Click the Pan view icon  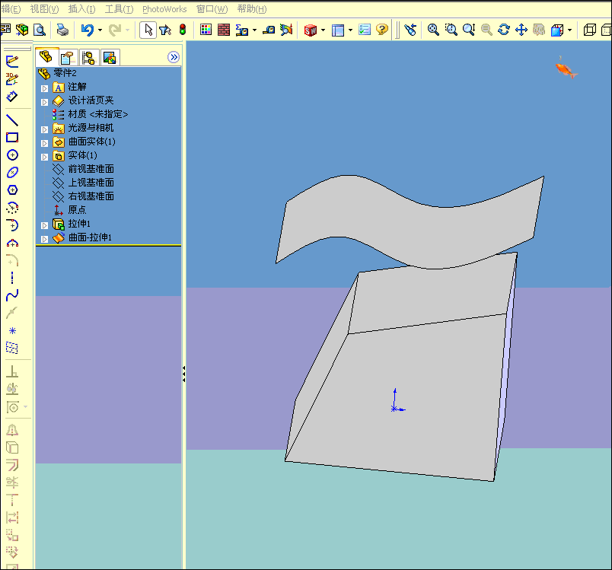tap(521, 30)
